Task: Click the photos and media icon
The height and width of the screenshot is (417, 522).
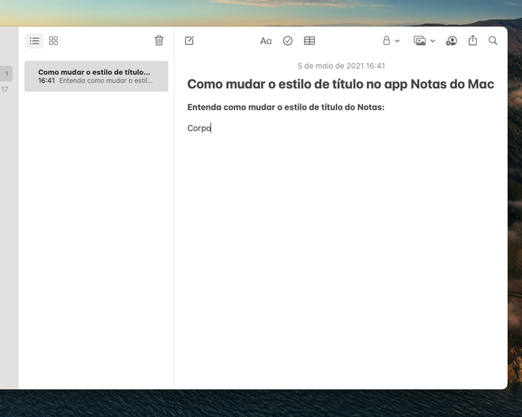Action: coord(420,41)
